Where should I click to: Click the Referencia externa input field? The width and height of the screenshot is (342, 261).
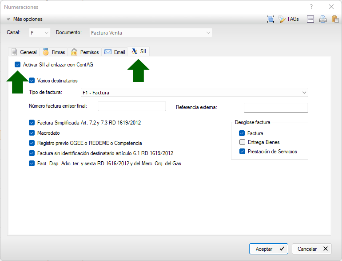(276, 108)
